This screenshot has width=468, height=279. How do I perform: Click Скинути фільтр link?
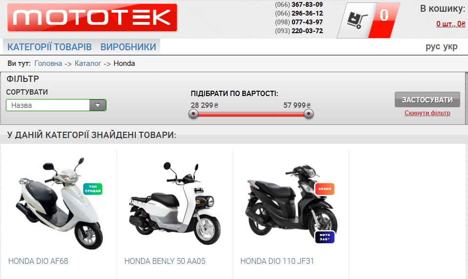(x=427, y=113)
